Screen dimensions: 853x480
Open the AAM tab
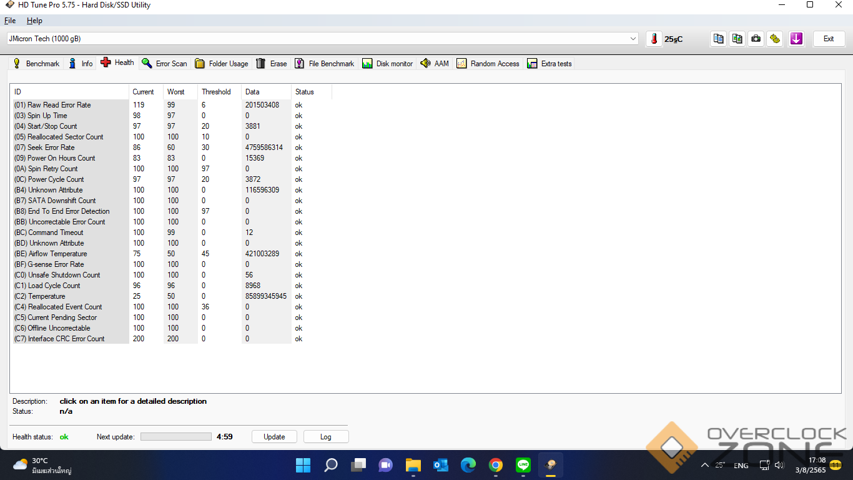click(x=435, y=64)
